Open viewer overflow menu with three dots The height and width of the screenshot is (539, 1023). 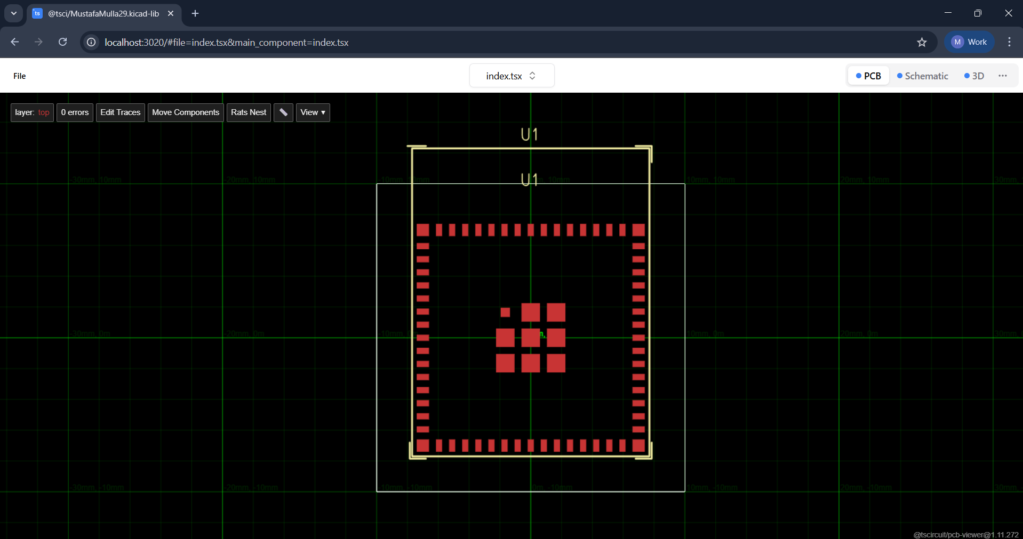click(x=1003, y=76)
